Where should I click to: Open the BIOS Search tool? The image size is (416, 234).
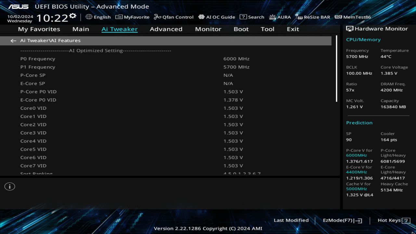[252, 17]
